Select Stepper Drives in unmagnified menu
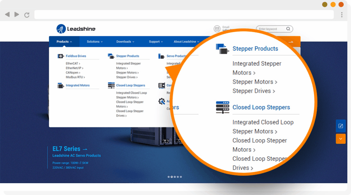 [127, 77]
